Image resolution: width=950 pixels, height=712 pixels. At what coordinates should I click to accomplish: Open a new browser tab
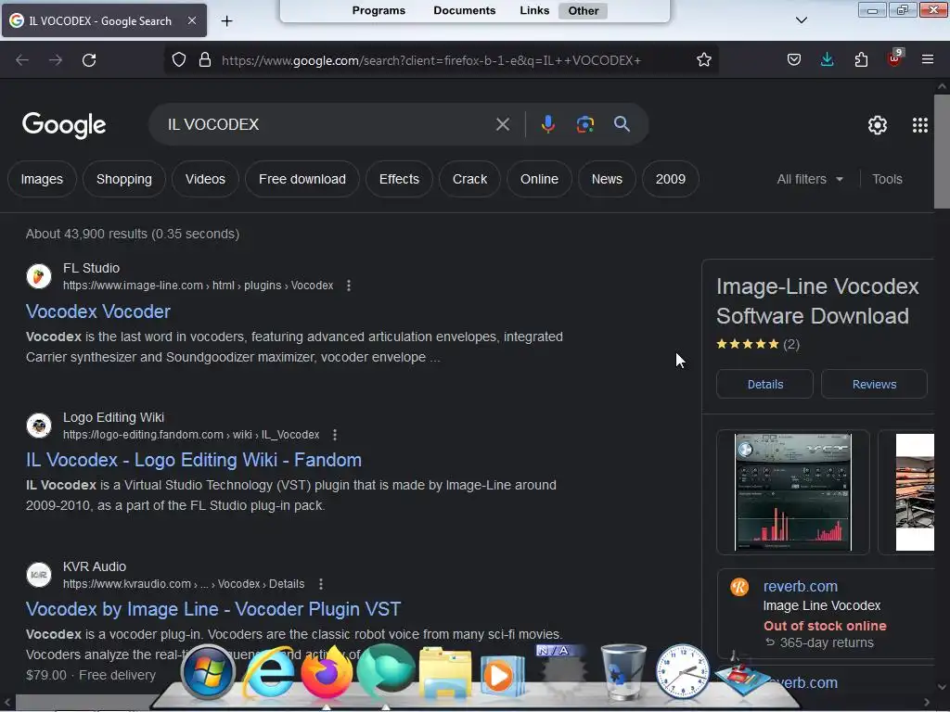tap(226, 21)
